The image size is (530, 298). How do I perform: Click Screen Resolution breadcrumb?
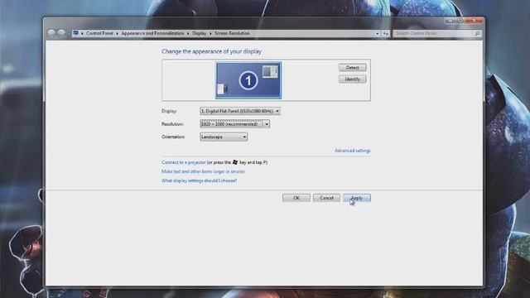coord(232,33)
